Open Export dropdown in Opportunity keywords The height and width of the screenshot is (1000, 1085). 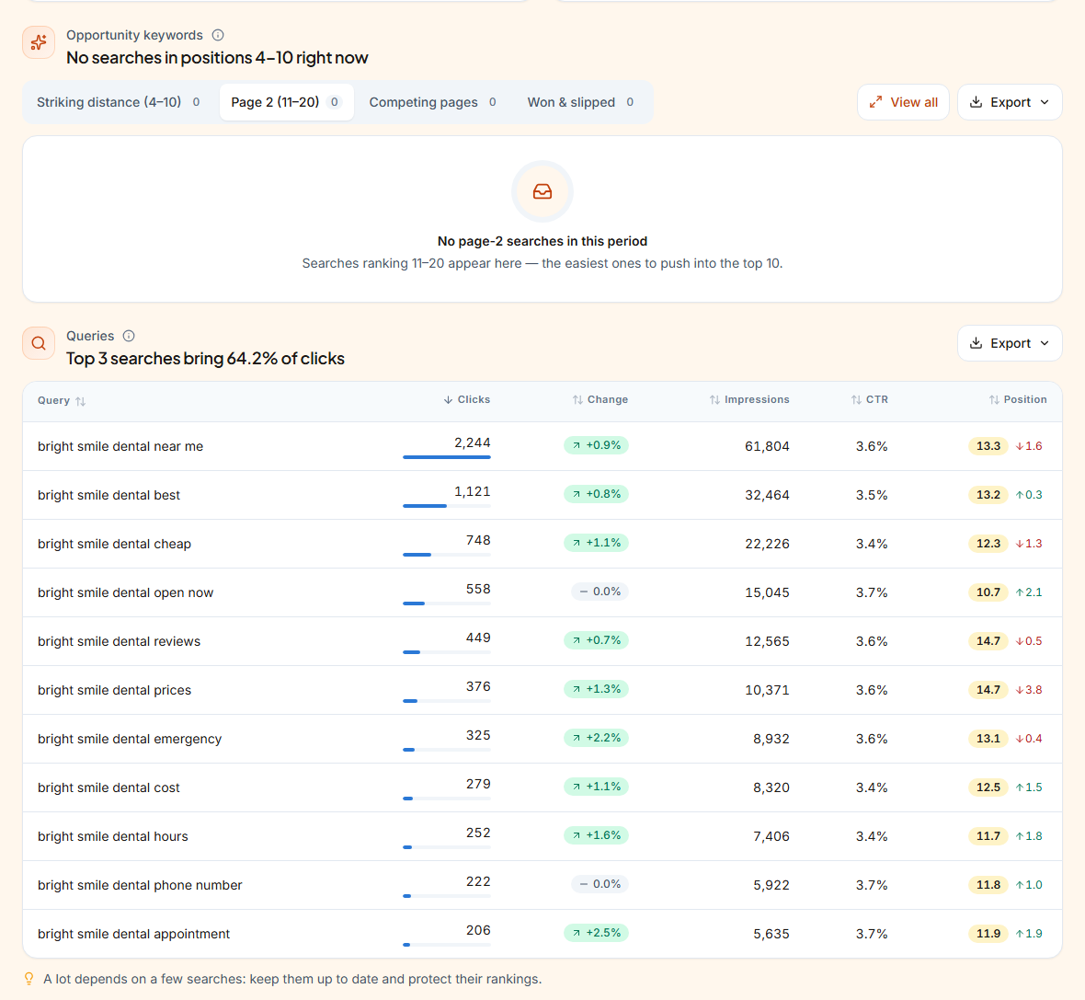click(x=1010, y=102)
